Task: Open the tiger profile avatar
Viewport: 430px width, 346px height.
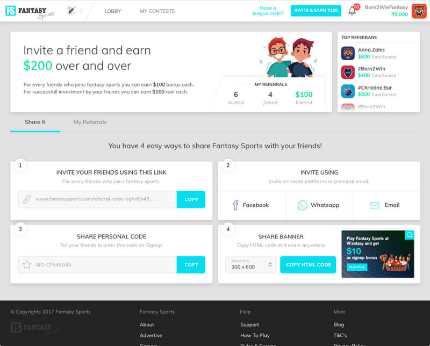Action: pyautogui.click(x=419, y=11)
